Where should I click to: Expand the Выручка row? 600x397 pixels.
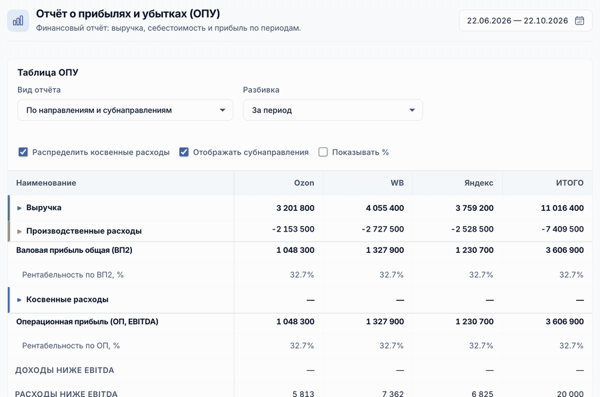(19, 208)
